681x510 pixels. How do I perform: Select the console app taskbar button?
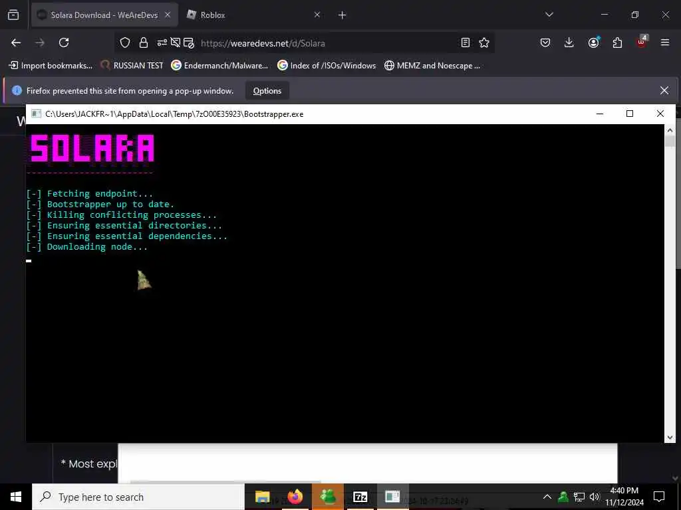[392, 497]
